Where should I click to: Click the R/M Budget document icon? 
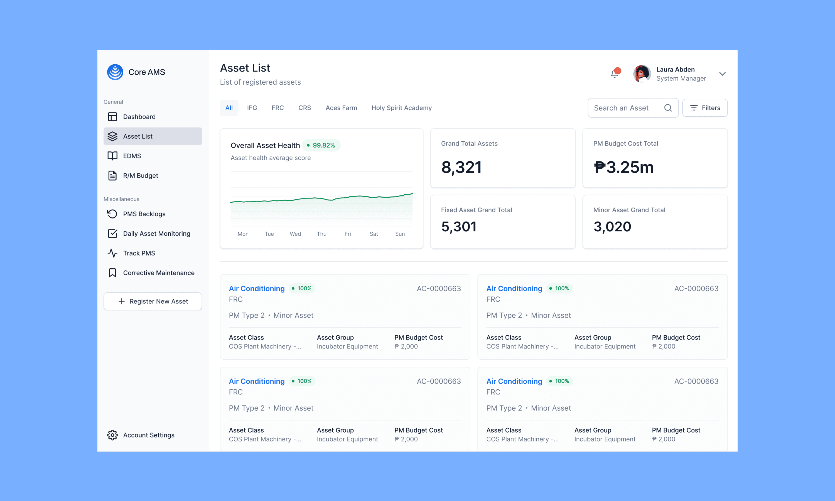pos(112,176)
